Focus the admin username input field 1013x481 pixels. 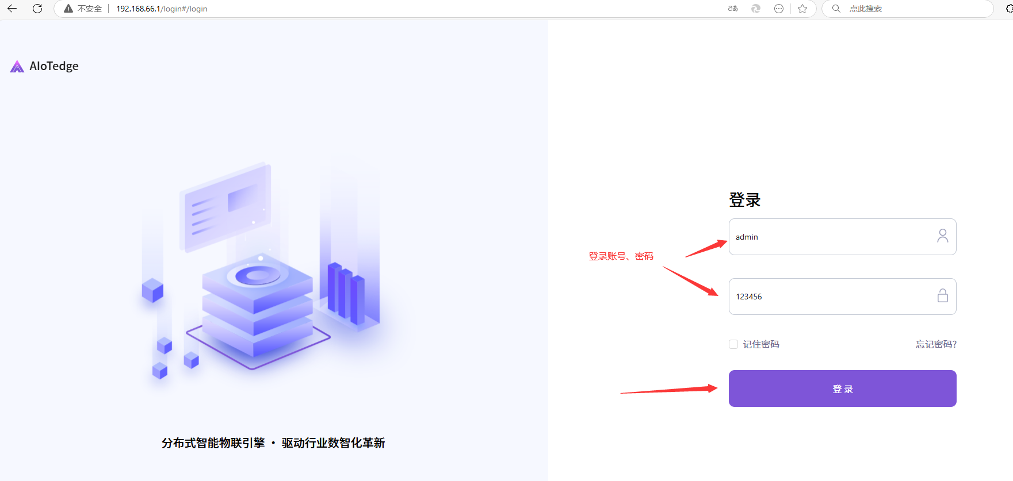pyautogui.click(x=828, y=237)
